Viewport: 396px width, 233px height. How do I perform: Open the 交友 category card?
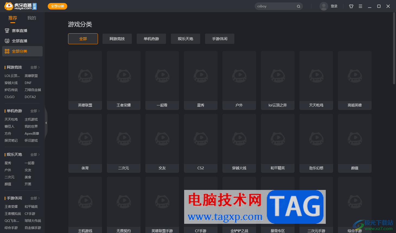[x=162, y=143]
